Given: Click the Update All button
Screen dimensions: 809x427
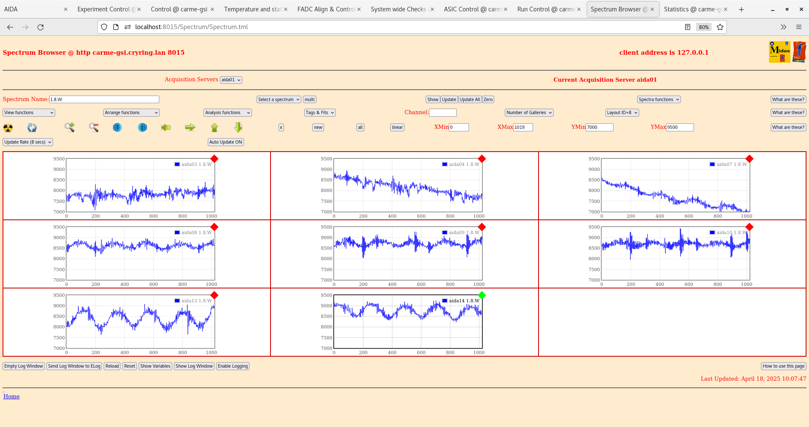Looking at the screenshot, I should tap(470, 99).
